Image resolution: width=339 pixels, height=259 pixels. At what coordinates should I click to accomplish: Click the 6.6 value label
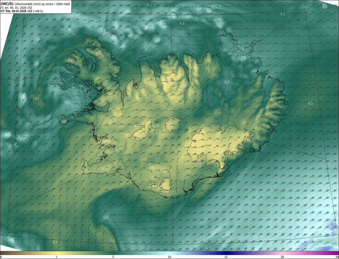tap(106, 217)
